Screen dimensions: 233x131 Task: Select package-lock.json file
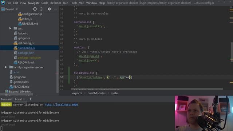(x=29, y=57)
